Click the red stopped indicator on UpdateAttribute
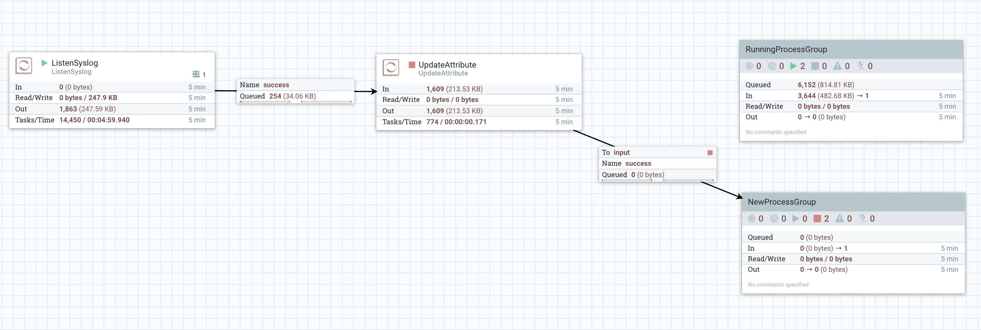The height and width of the screenshot is (330, 981). pyautogui.click(x=412, y=65)
